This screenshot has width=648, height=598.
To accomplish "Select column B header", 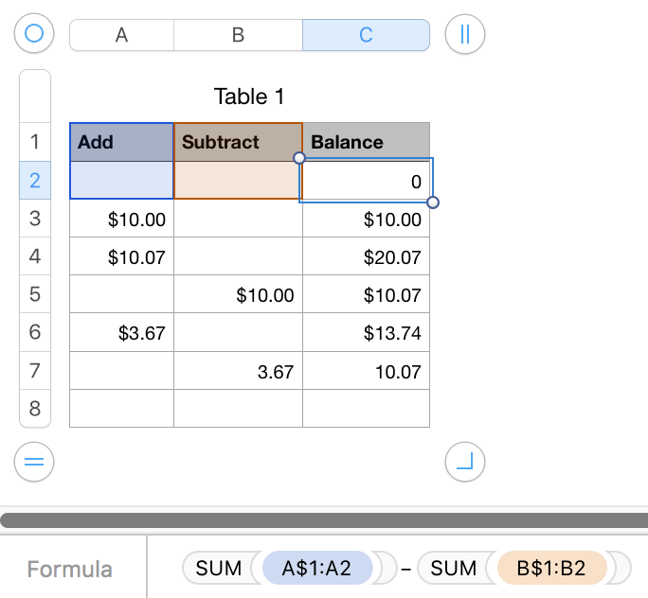I will pos(238,35).
